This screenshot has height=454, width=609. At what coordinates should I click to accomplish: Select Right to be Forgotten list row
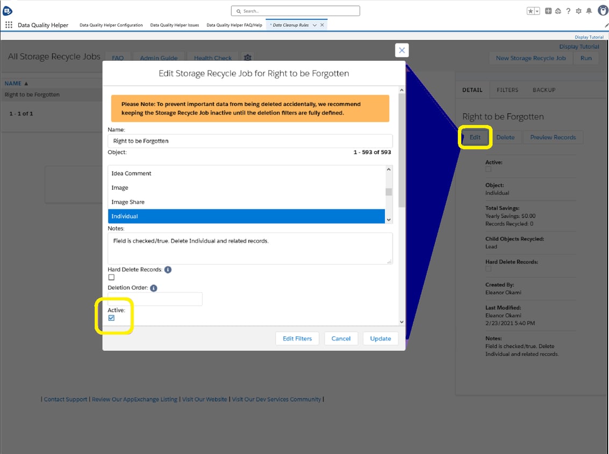coord(52,95)
